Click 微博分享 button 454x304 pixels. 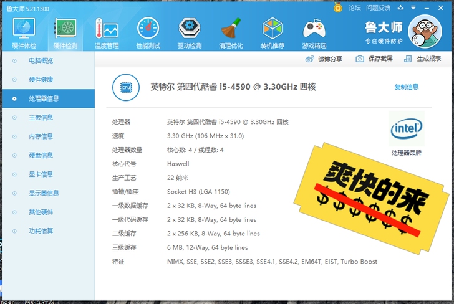(x=324, y=59)
